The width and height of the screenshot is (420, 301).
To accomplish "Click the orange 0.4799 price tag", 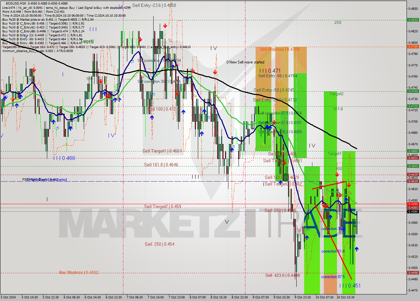I will click(x=413, y=46).
